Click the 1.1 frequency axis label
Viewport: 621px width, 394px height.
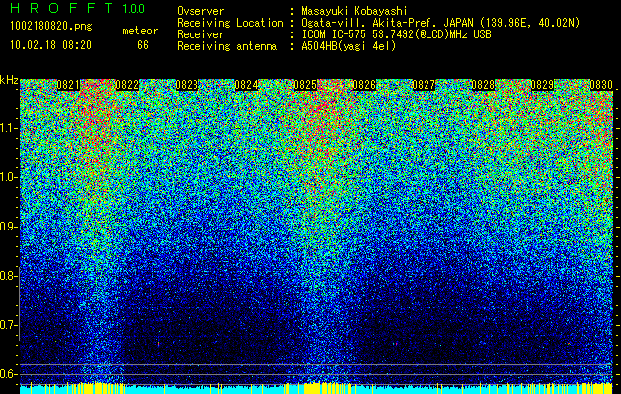point(8,128)
